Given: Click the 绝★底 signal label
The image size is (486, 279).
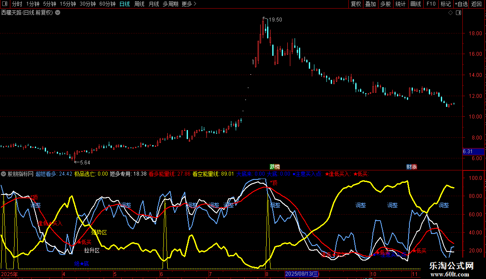Looking at the screenshot, I should tap(82, 264).
